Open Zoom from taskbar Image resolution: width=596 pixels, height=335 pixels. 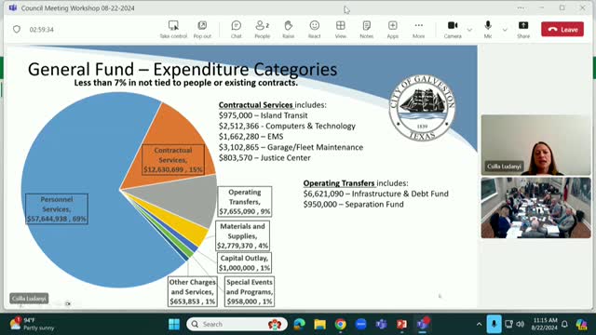click(x=361, y=324)
